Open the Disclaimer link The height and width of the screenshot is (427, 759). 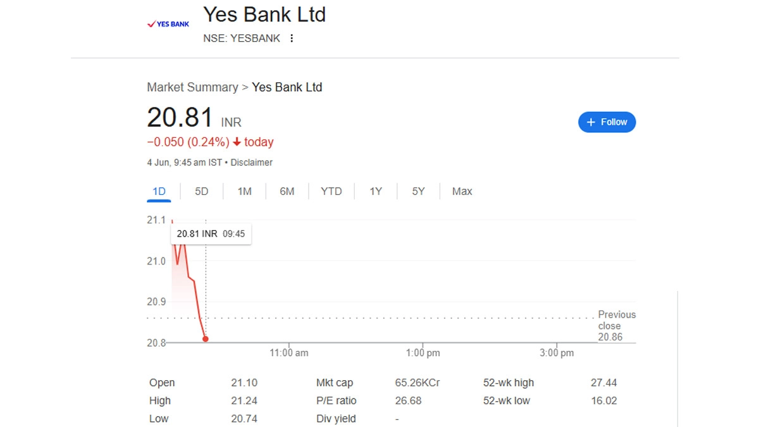251,163
